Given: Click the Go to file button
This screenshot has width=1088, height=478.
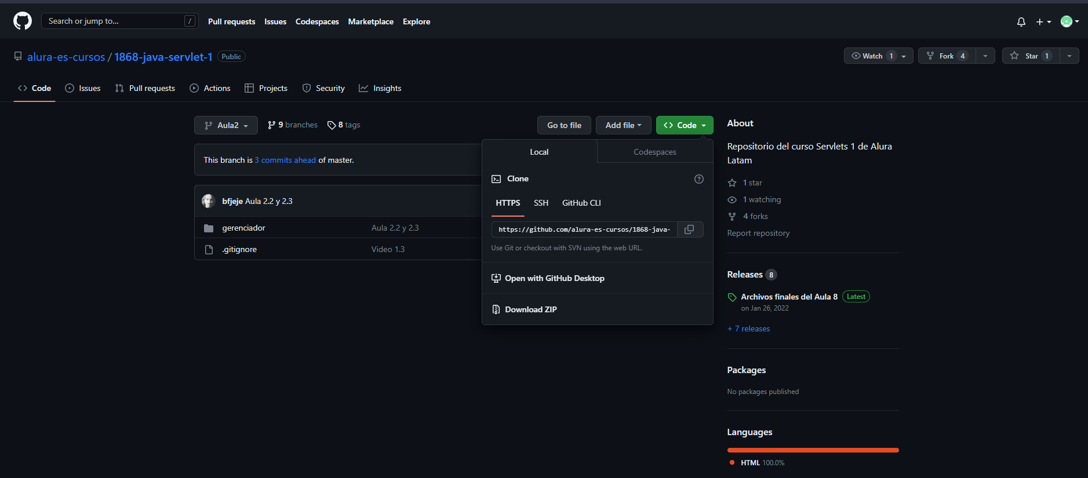Looking at the screenshot, I should pyautogui.click(x=564, y=125).
